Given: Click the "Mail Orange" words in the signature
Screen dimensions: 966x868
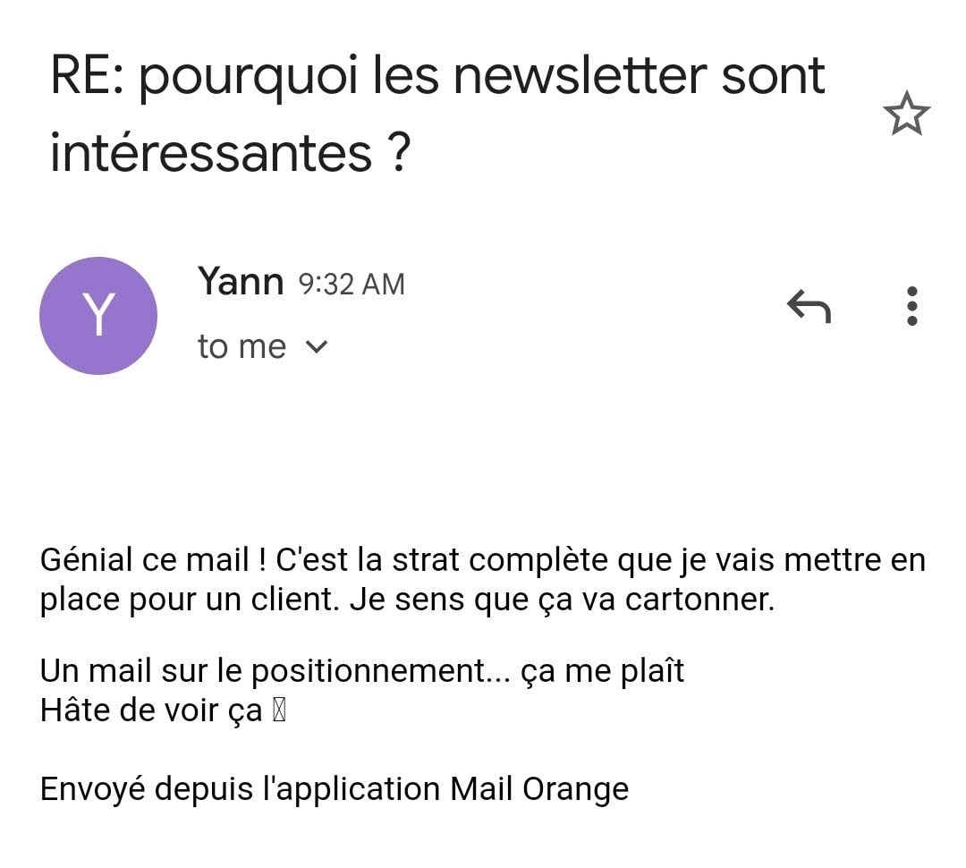Looking at the screenshot, I should coord(539,789).
